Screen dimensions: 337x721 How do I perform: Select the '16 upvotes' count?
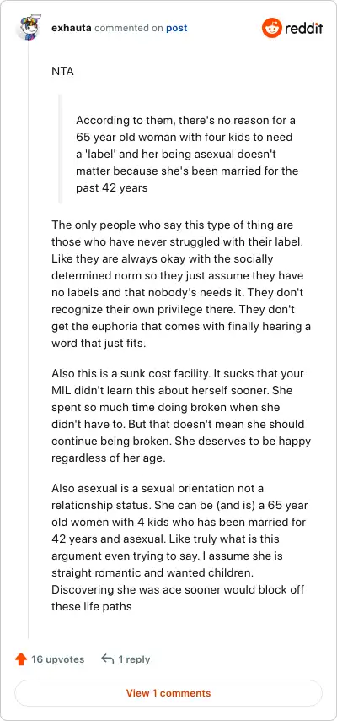(58, 659)
